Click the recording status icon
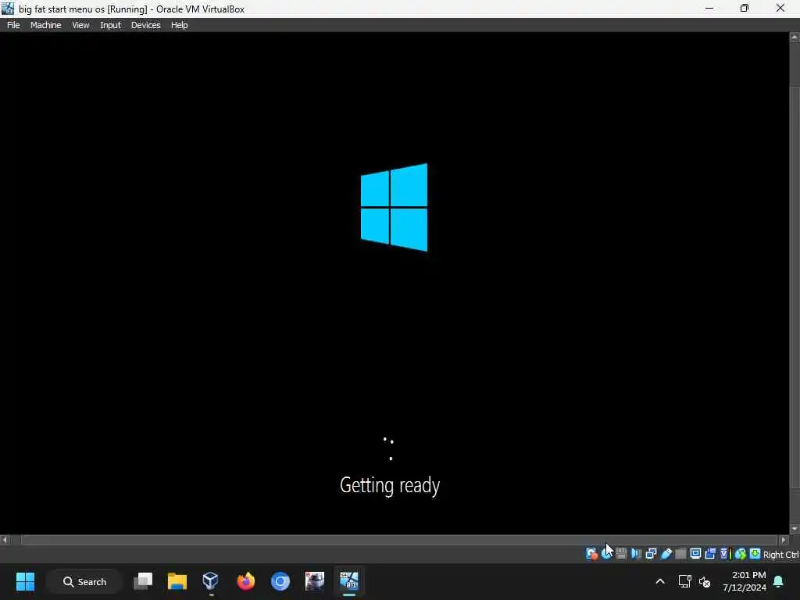Image resolution: width=800 pixels, height=600 pixels. tap(710, 554)
